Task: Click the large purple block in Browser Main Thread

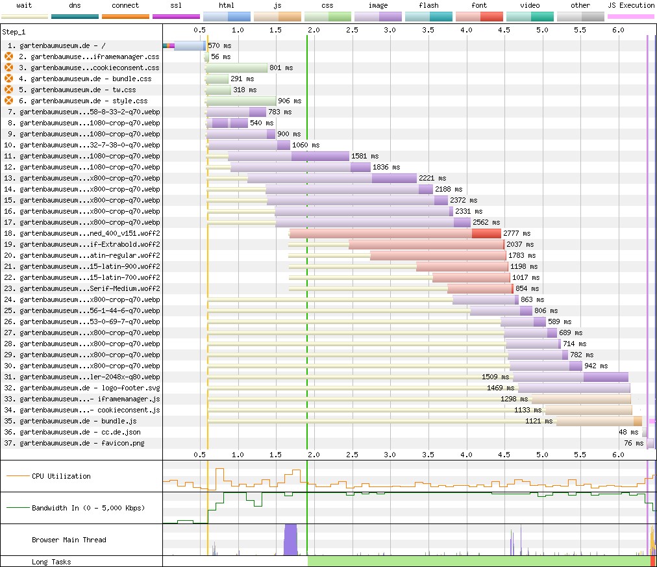Action: [x=290, y=540]
